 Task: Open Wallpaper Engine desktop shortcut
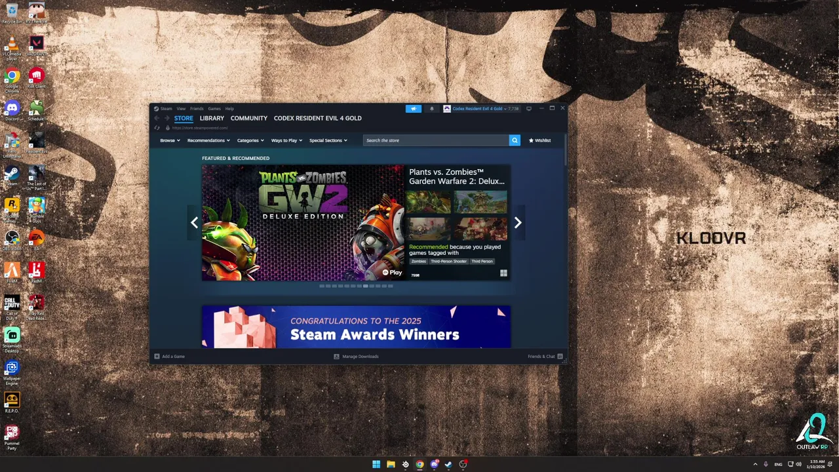(x=12, y=372)
